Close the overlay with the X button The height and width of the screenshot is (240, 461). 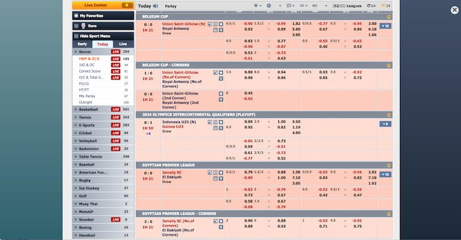click(455, 11)
